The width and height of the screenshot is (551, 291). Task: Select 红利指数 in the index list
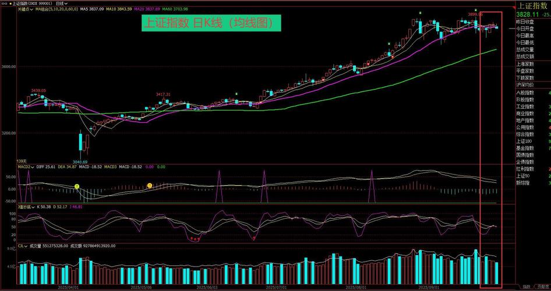click(x=525, y=169)
